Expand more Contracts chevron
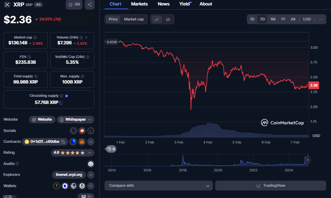Screen dimensions: 331x198 (91, 142)
